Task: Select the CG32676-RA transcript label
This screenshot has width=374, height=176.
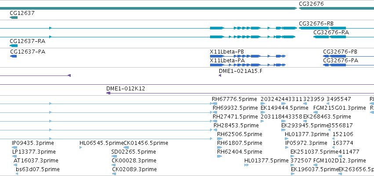Action: [x=331, y=32]
